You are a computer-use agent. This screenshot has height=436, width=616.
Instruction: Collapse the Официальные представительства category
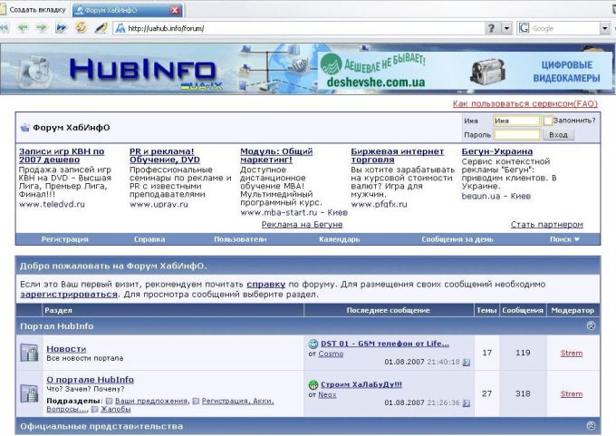[x=591, y=426]
